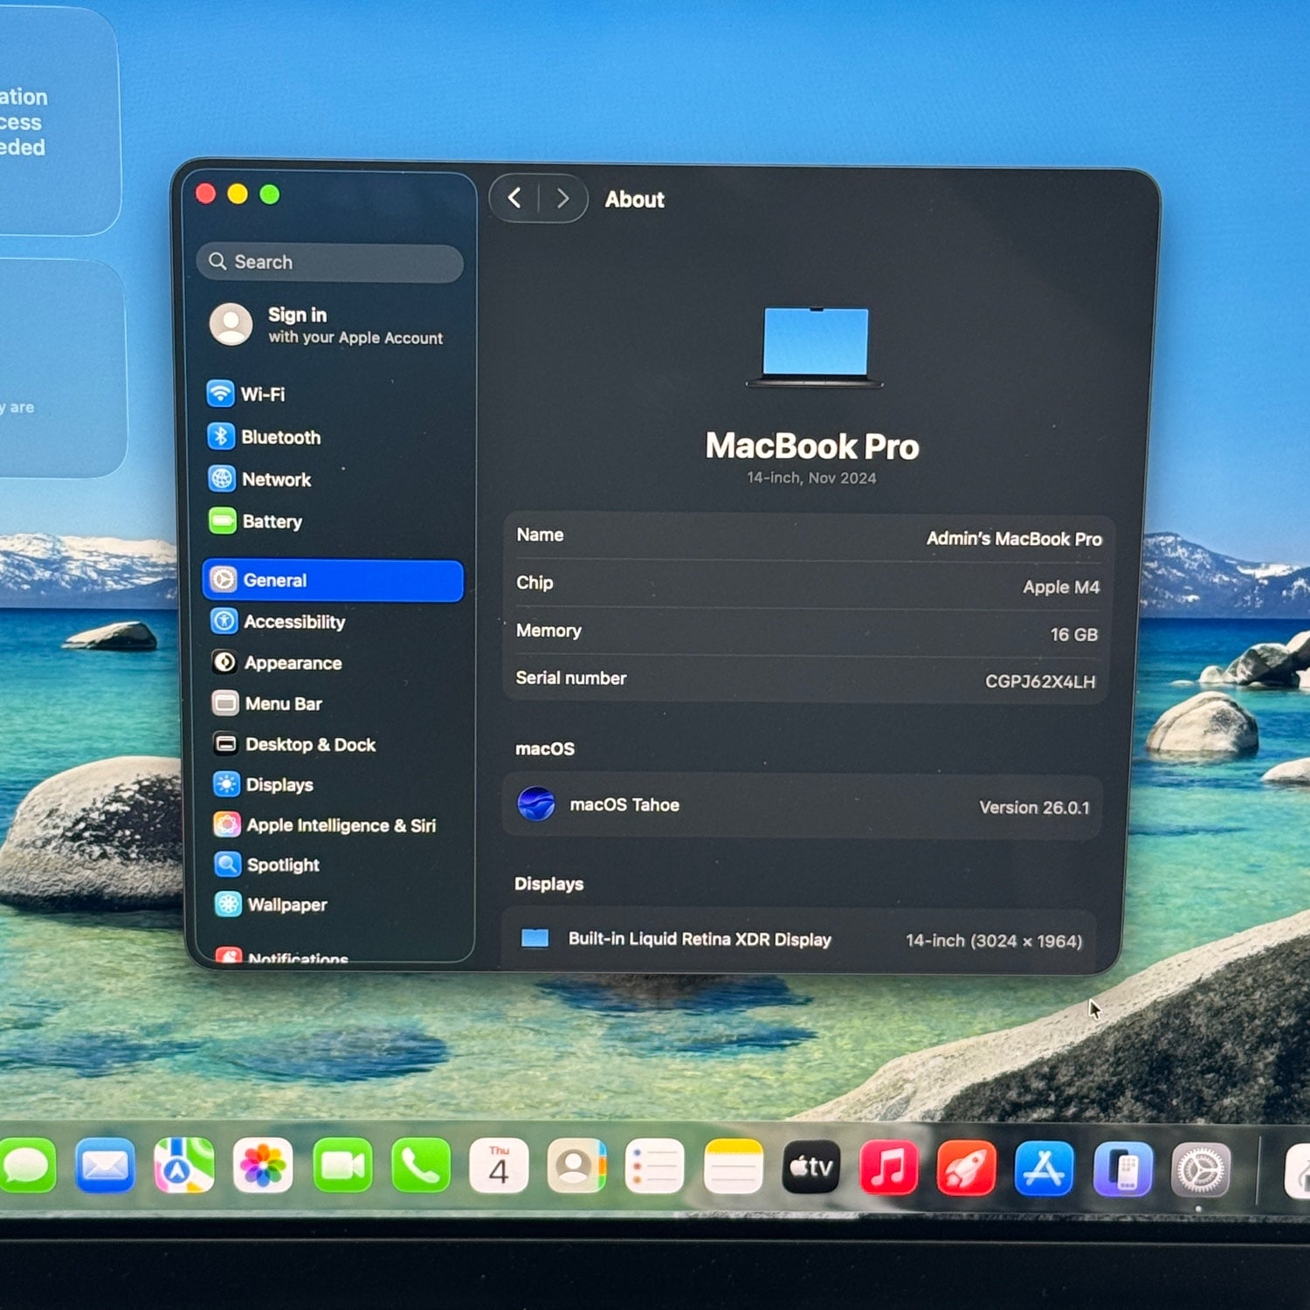Click the Admin's MacBook Pro name field
Viewport: 1310px width, 1310px height.
pyautogui.click(x=1013, y=539)
